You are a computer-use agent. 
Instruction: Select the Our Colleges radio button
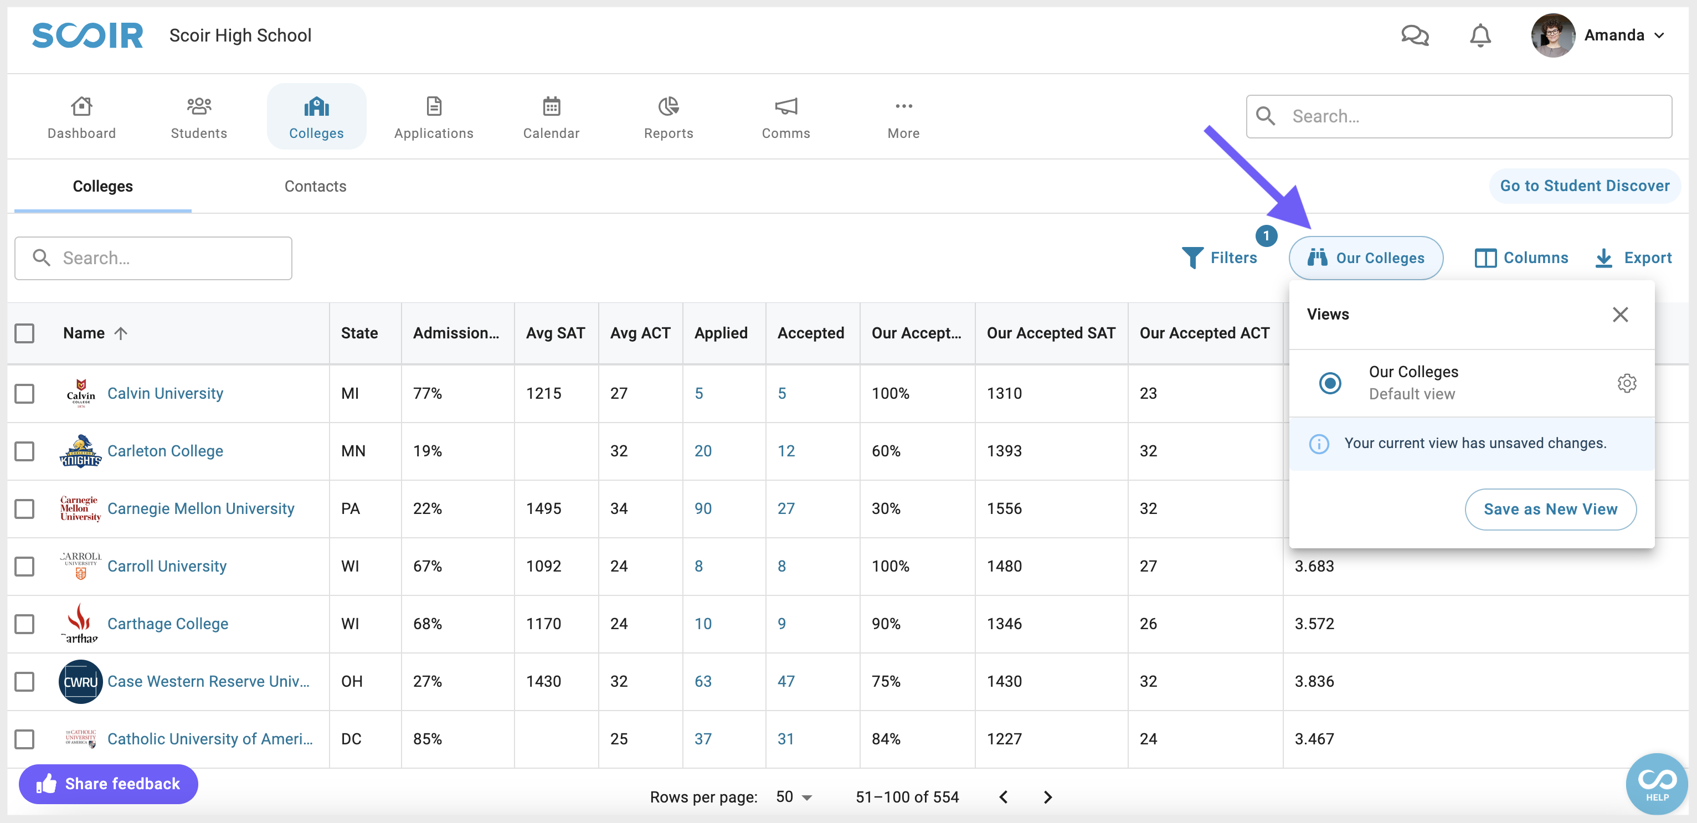coord(1330,383)
